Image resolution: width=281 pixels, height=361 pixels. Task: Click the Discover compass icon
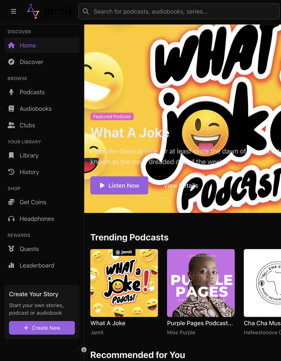[11, 62]
